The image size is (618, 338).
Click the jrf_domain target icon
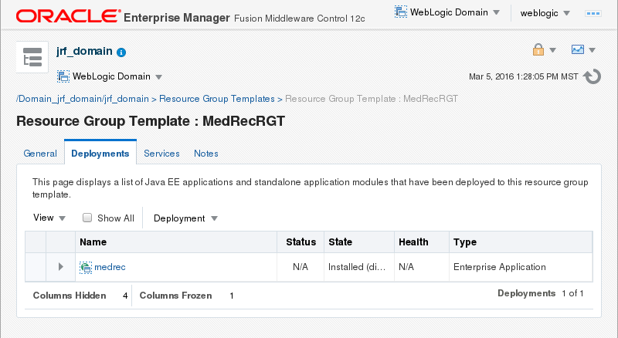(x=32, y=59)
